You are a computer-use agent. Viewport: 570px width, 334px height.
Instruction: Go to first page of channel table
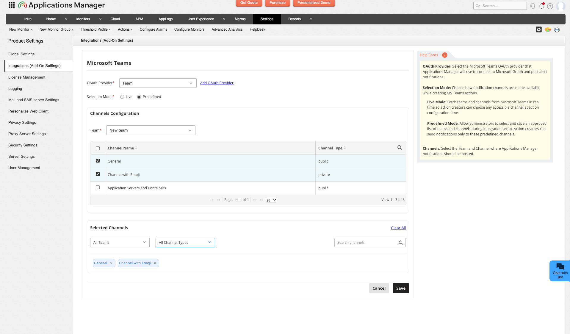tap(212, 200)
